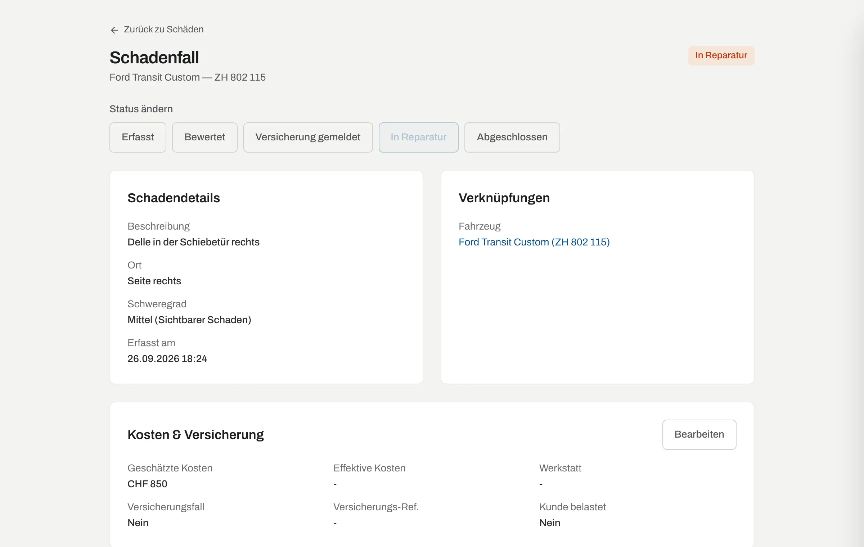Image resolution: width=864 pixels, height=547 pixels.
Task: Open the Ford Transit Custom vehicle link
Action: [x=534, y=242]
